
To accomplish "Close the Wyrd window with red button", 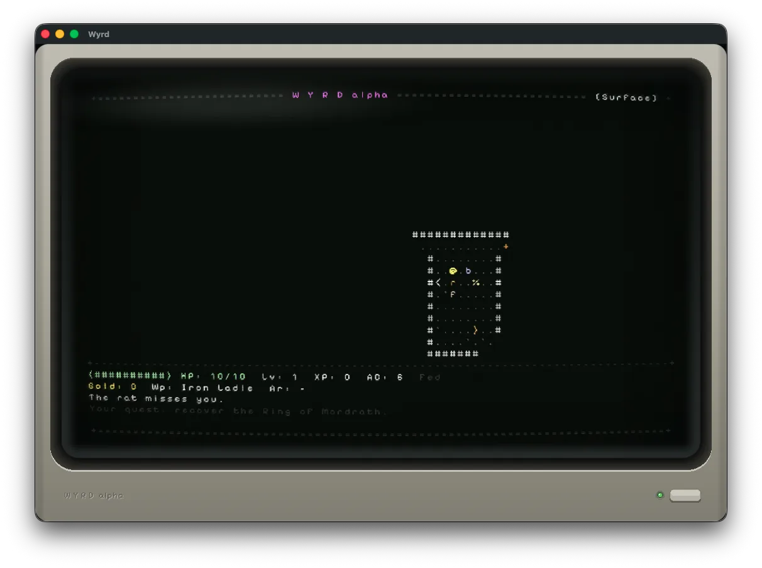I will pos(45,34).
